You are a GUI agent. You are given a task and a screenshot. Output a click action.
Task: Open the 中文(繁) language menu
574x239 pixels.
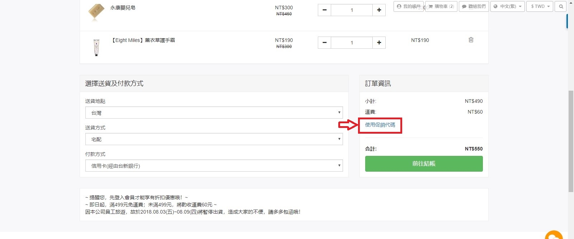[507, 6]
